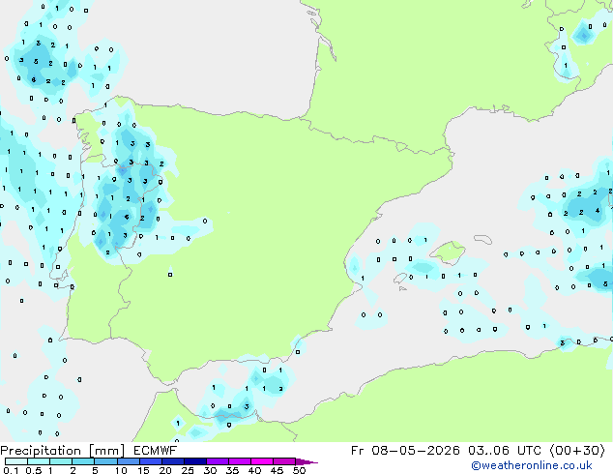
Task: Click the '25' legend scale value
Action: (x=188, y=470)
